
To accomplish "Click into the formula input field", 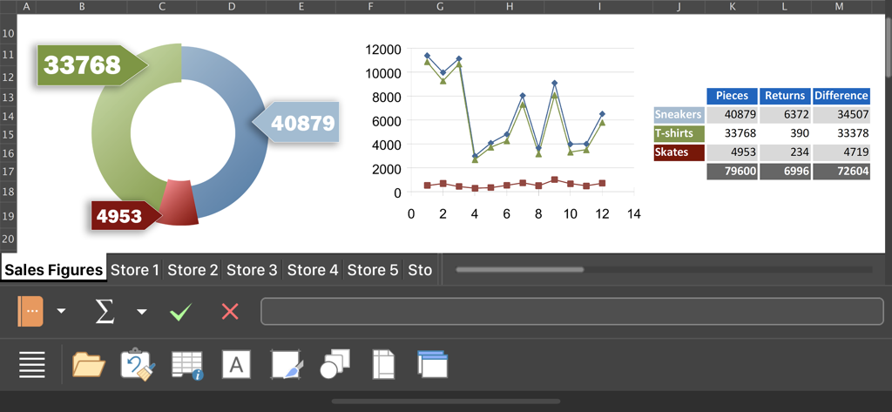I will click(572, 311).
